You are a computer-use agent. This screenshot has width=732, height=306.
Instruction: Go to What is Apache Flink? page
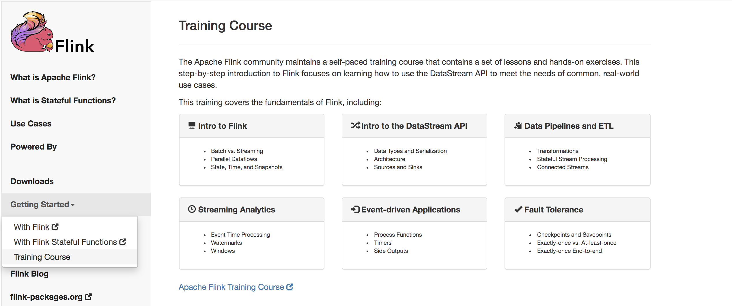53,77
